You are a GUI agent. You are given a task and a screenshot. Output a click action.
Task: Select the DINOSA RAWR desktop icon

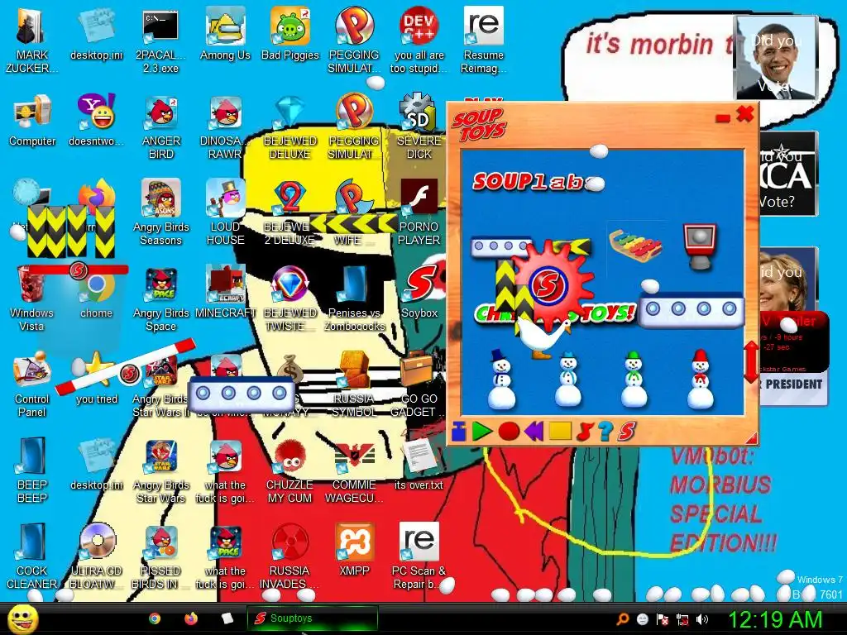[x=225, y=127]
